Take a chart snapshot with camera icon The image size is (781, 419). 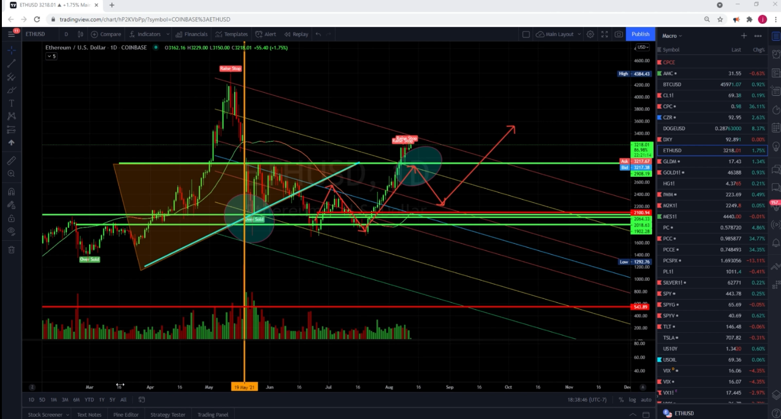(x=619, y=34)
